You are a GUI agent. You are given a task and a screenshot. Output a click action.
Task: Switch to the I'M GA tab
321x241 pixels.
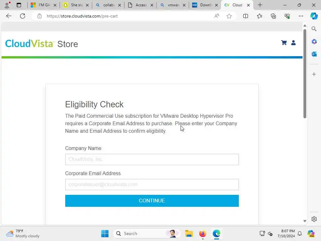[x=43, y=5]
